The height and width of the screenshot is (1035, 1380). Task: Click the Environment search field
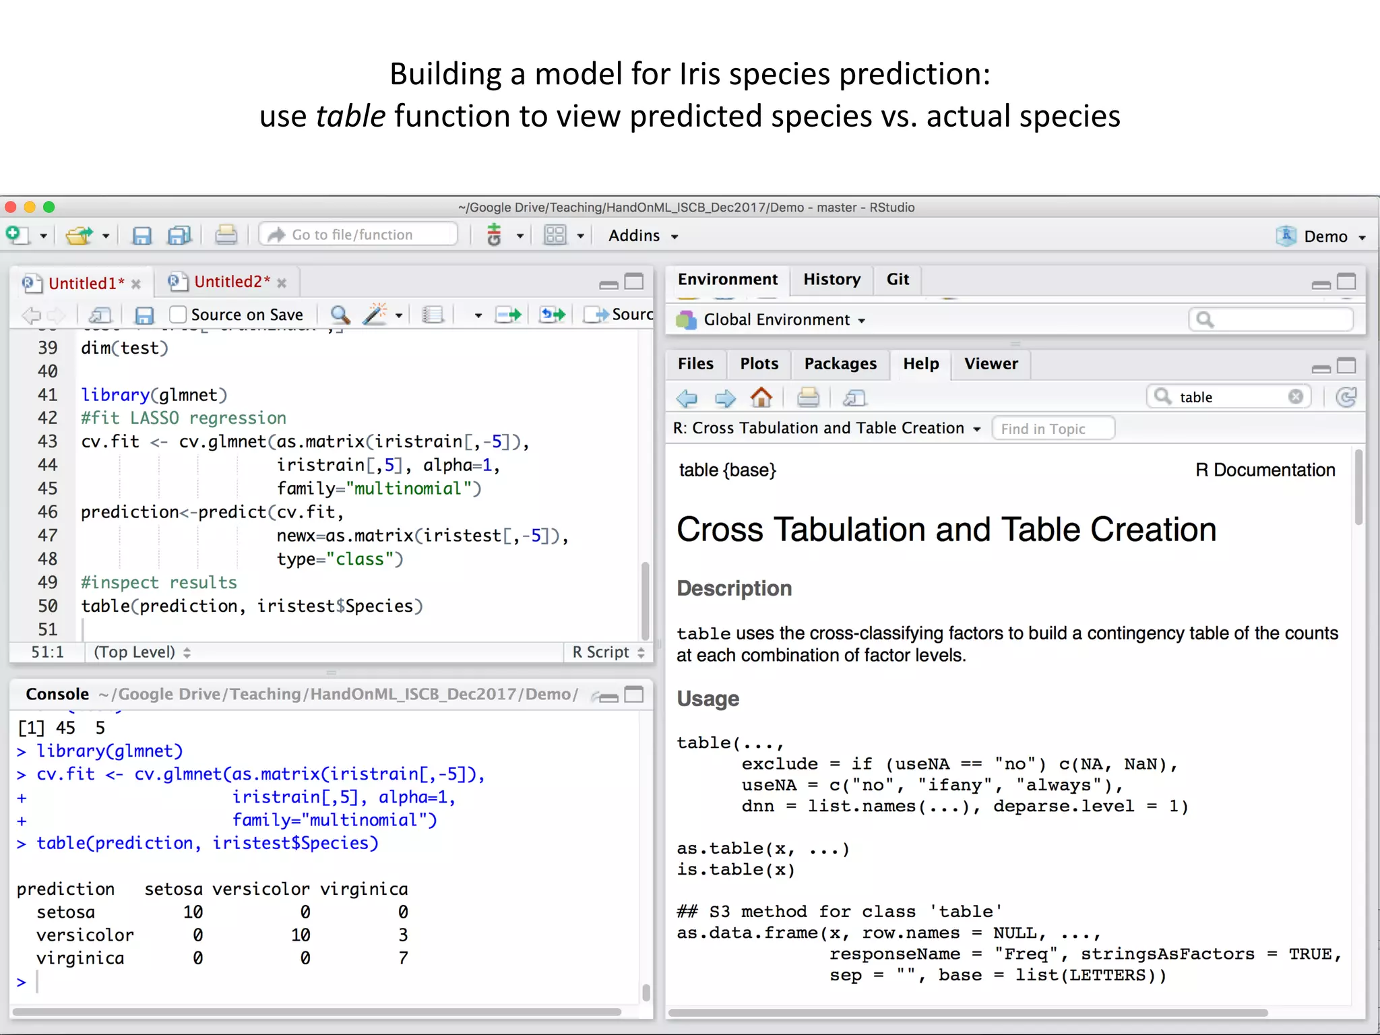pyautogui.click(x=1271, y=319)
